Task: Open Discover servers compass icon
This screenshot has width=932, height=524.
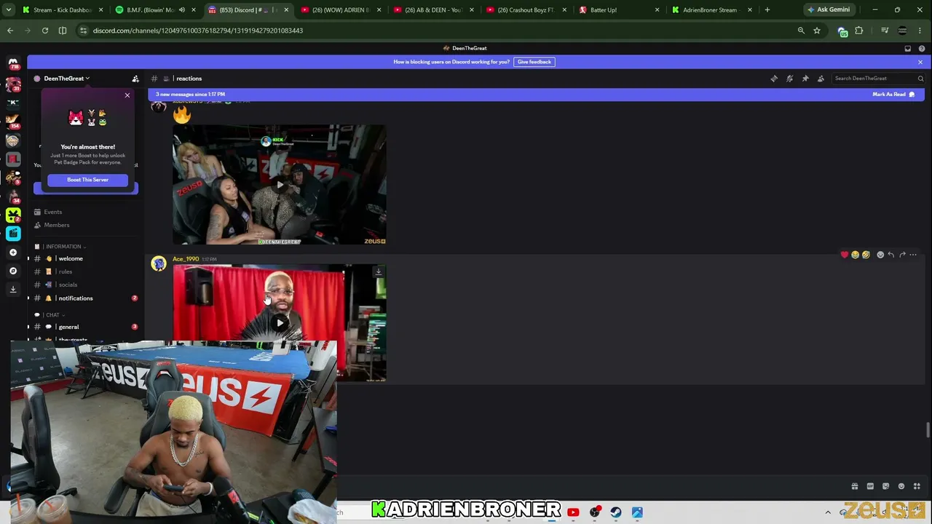Action: (13, 271)
